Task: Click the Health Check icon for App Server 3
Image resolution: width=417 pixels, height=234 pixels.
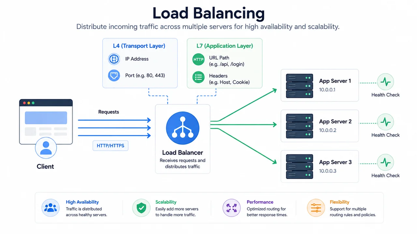Action: [x=385, y=162]
